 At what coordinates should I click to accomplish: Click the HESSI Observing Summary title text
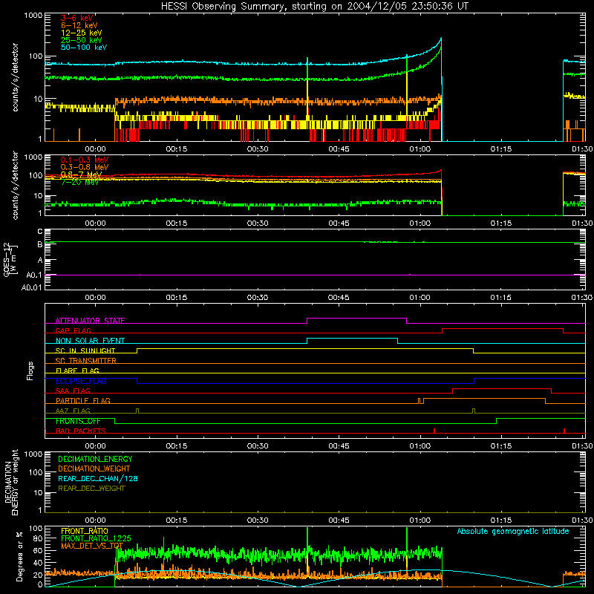[x=314, y=7]
